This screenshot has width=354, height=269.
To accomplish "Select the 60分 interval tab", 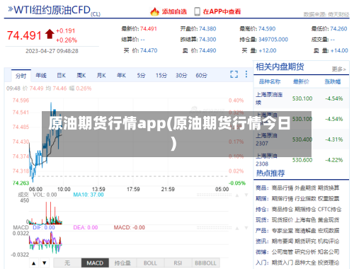I will coord(201,75).
